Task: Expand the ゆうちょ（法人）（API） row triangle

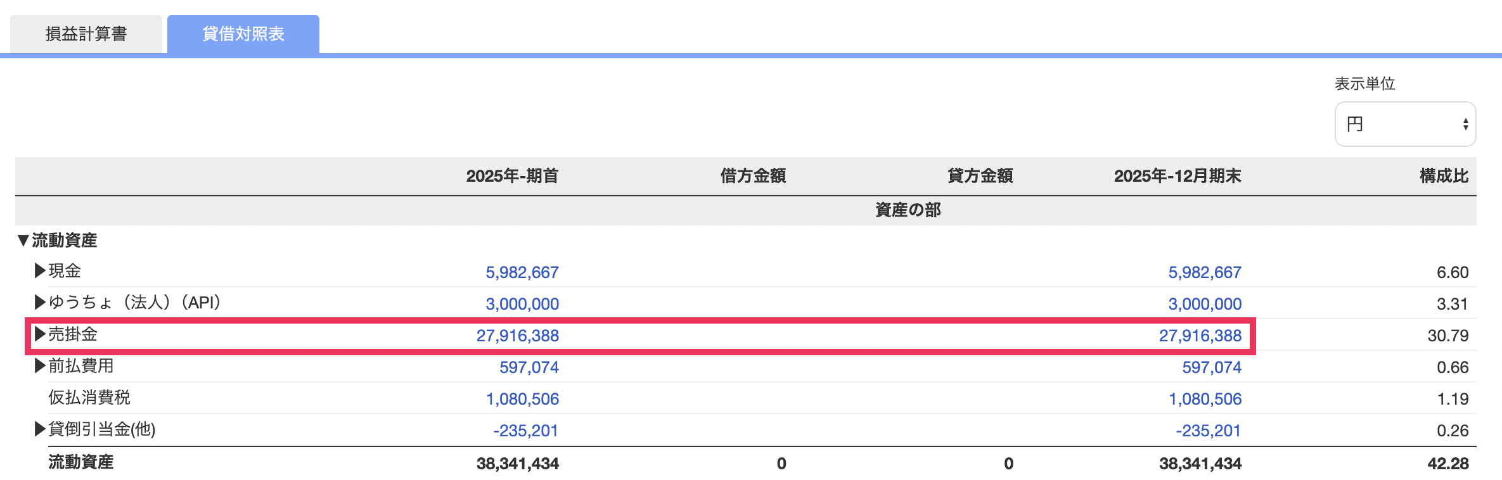Action: [x=40, y=303]
